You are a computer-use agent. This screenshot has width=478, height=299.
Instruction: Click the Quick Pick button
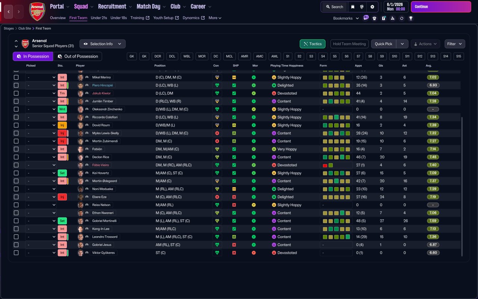tap(384, 44)
